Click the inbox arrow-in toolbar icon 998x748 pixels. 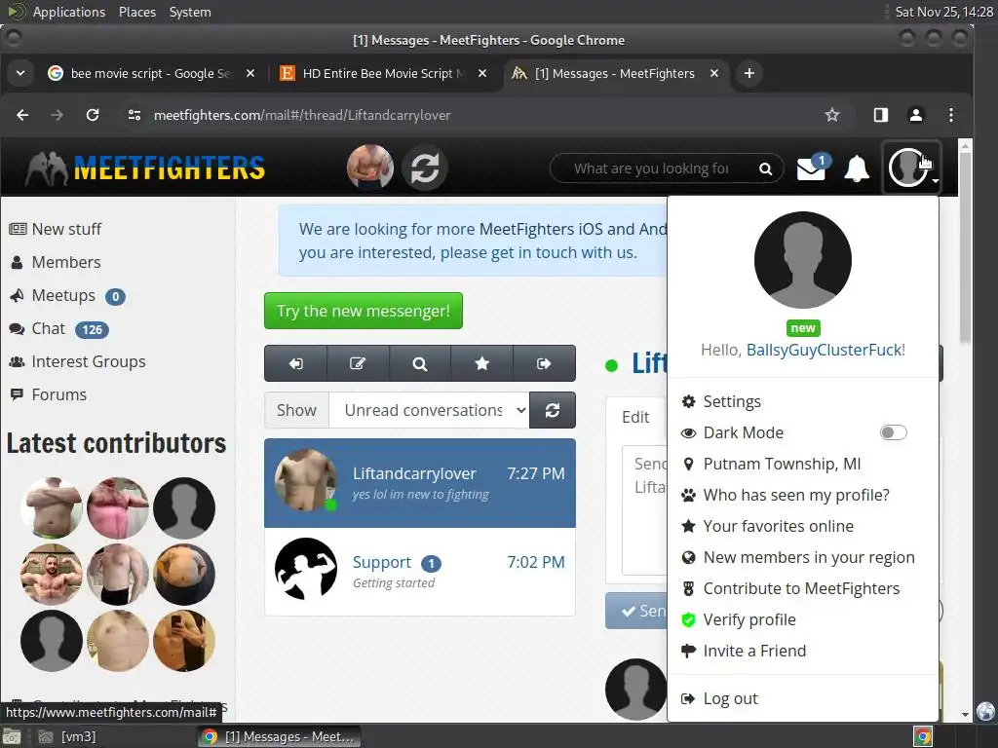coord(296,363)
